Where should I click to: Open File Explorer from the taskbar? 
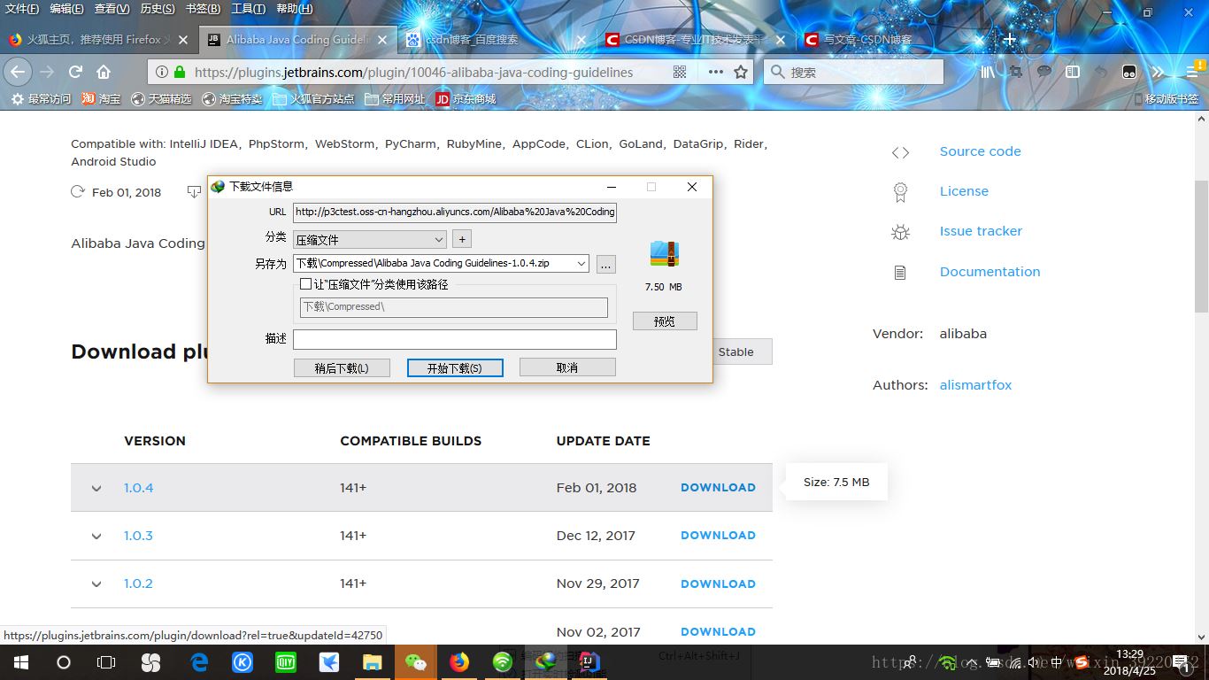(372, 662)
